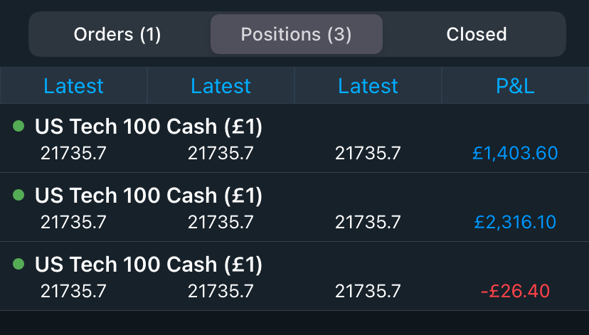589x335 pixels.
Task: Sort by the P&L column header
Action: point(515,86)
